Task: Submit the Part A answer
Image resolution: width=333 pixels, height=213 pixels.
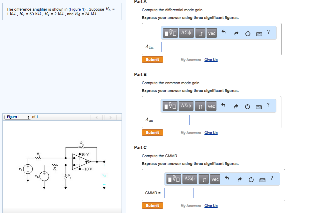Action: click(x=153, y=60)
